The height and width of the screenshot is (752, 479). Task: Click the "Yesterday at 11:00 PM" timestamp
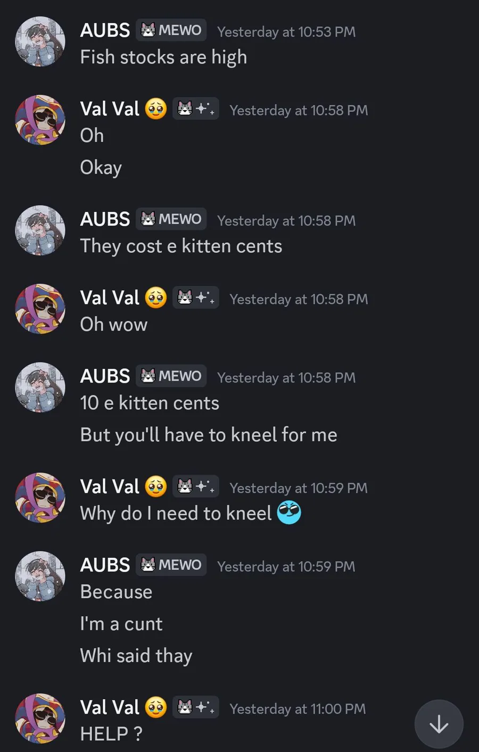(x=298, y=709)
